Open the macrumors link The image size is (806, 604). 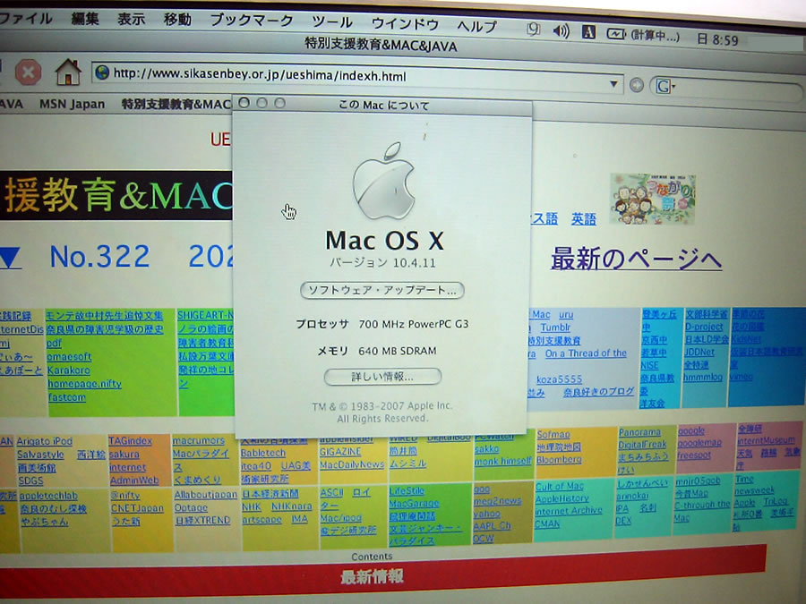point(199,440)
